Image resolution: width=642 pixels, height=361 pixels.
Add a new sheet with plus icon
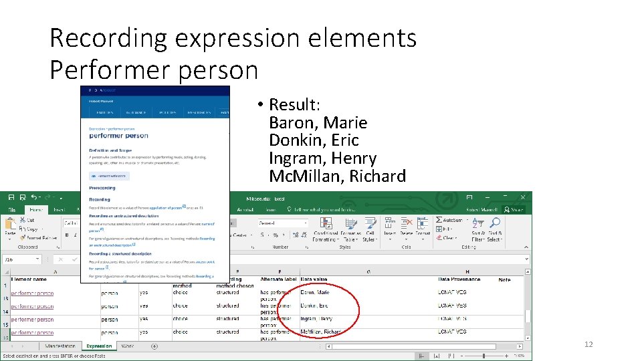[x=154, y=346]
